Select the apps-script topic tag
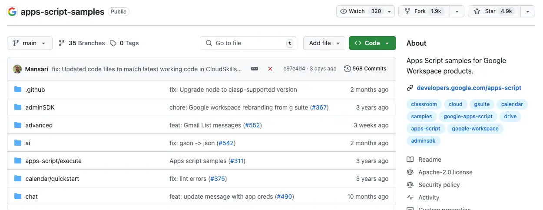This screenshot has width=543, height=210. click(426, 129)
